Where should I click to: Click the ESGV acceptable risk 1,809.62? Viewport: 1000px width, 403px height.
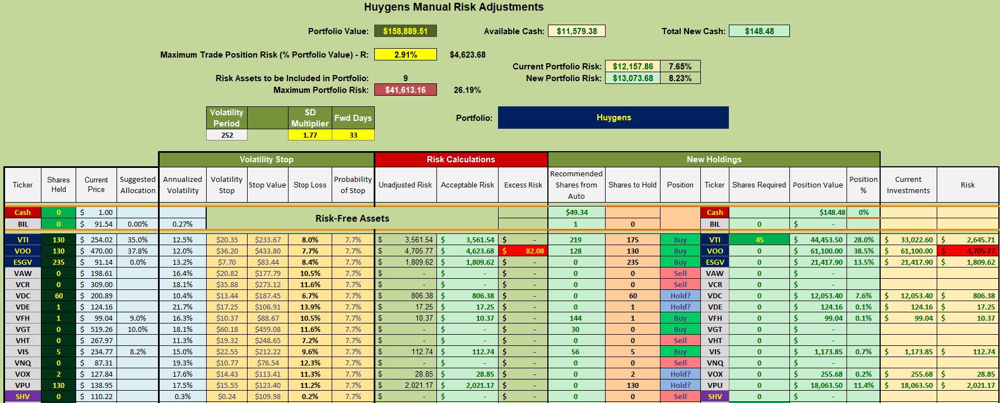tap(467, 262)
